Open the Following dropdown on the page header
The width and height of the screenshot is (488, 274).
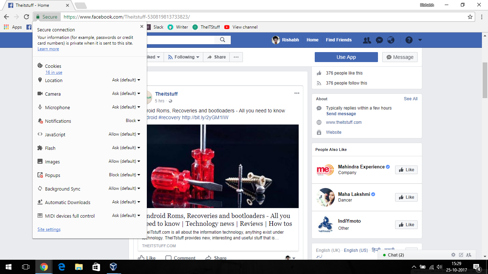coord(183,57)
